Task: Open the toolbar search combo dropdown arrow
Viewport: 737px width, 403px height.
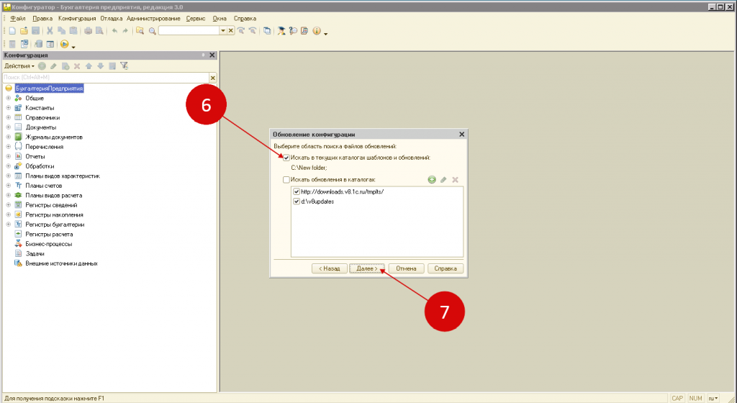Action: click(x=223, y=31)
